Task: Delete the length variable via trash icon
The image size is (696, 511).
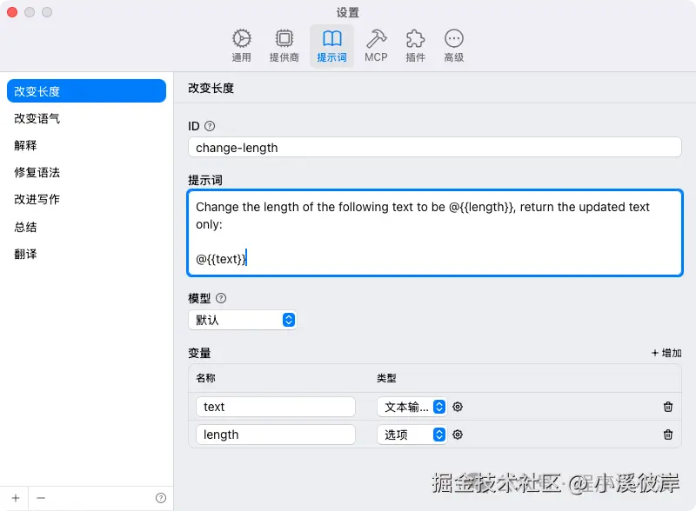Action: click(668, 435)
